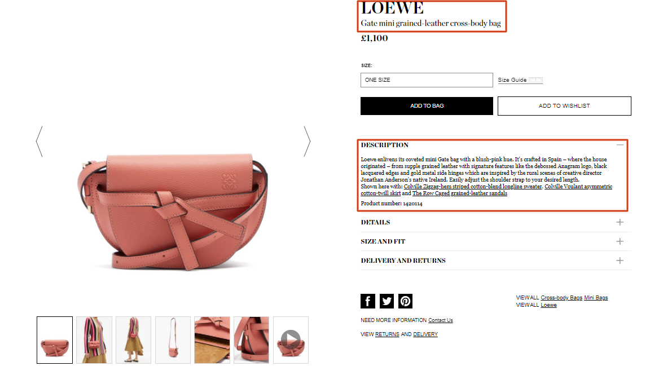View all Loewe products link
This screenshot has width=663, height=366.
[x=548, y=305]
